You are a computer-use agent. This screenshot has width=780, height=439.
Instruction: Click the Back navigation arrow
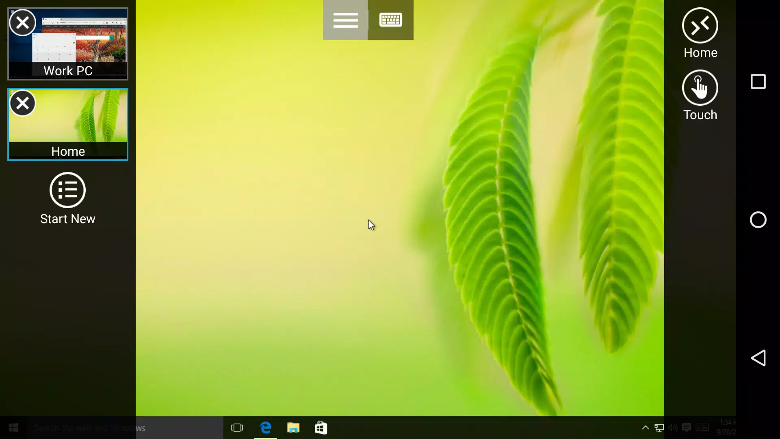[x=759, y=358]
